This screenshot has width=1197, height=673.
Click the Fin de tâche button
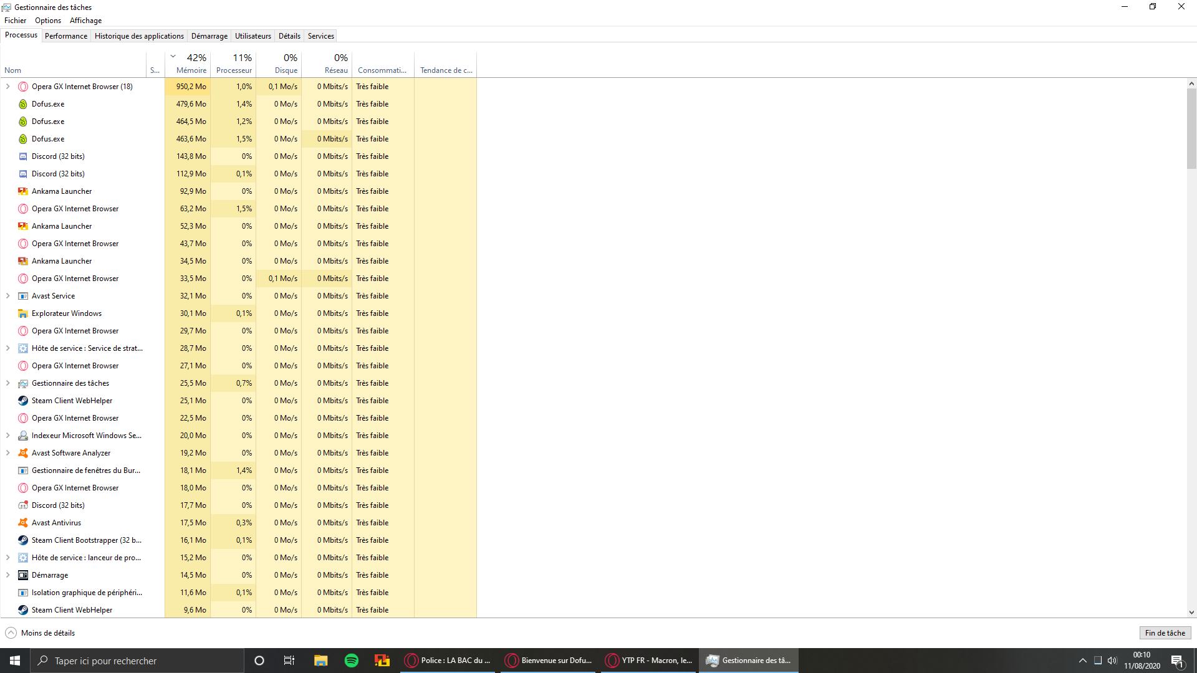(x=1165, y=633)
